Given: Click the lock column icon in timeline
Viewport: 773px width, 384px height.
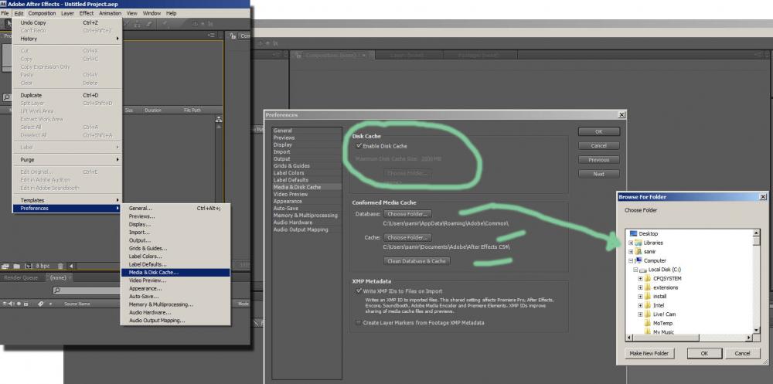Looking at the screenshot, I should pos(26,304).
